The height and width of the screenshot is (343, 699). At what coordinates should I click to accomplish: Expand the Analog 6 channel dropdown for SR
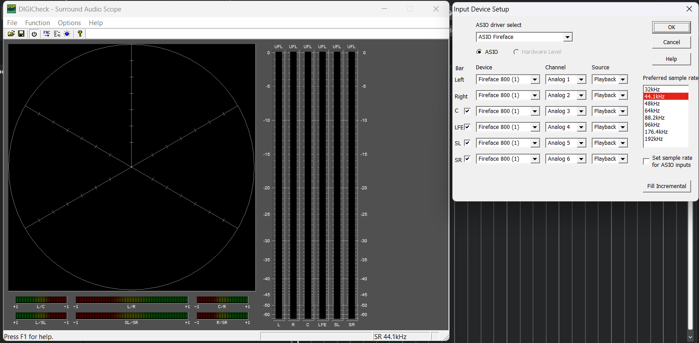click(581, 159)
